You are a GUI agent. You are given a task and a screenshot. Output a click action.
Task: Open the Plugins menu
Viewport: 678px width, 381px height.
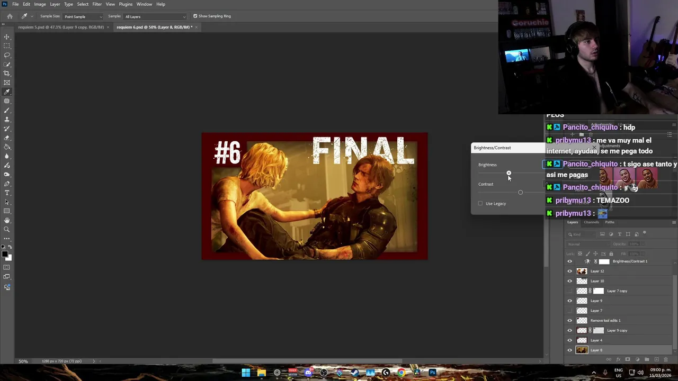(126, 4)
